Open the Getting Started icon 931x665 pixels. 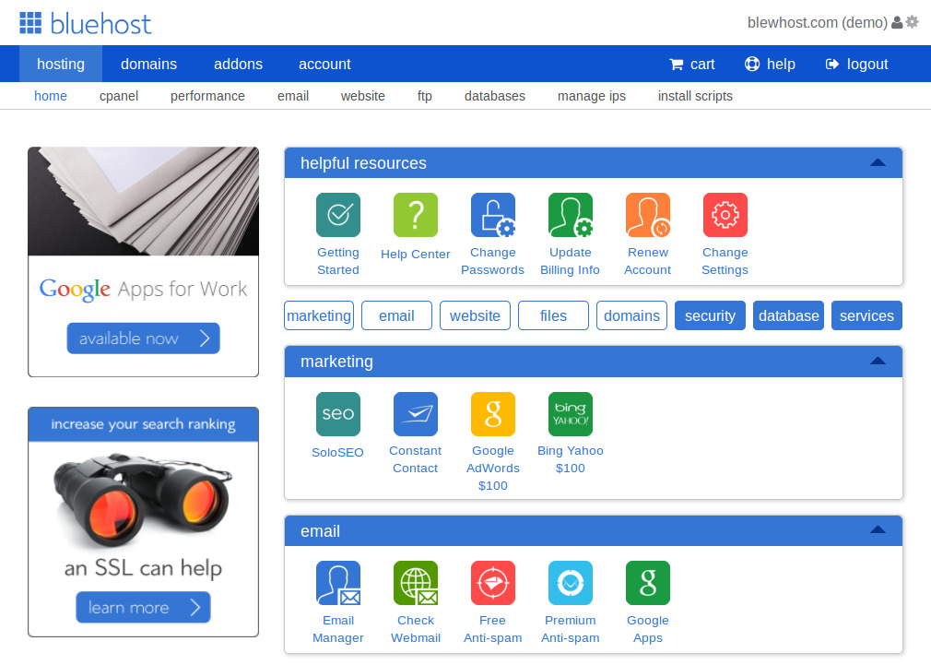[338, 215]
